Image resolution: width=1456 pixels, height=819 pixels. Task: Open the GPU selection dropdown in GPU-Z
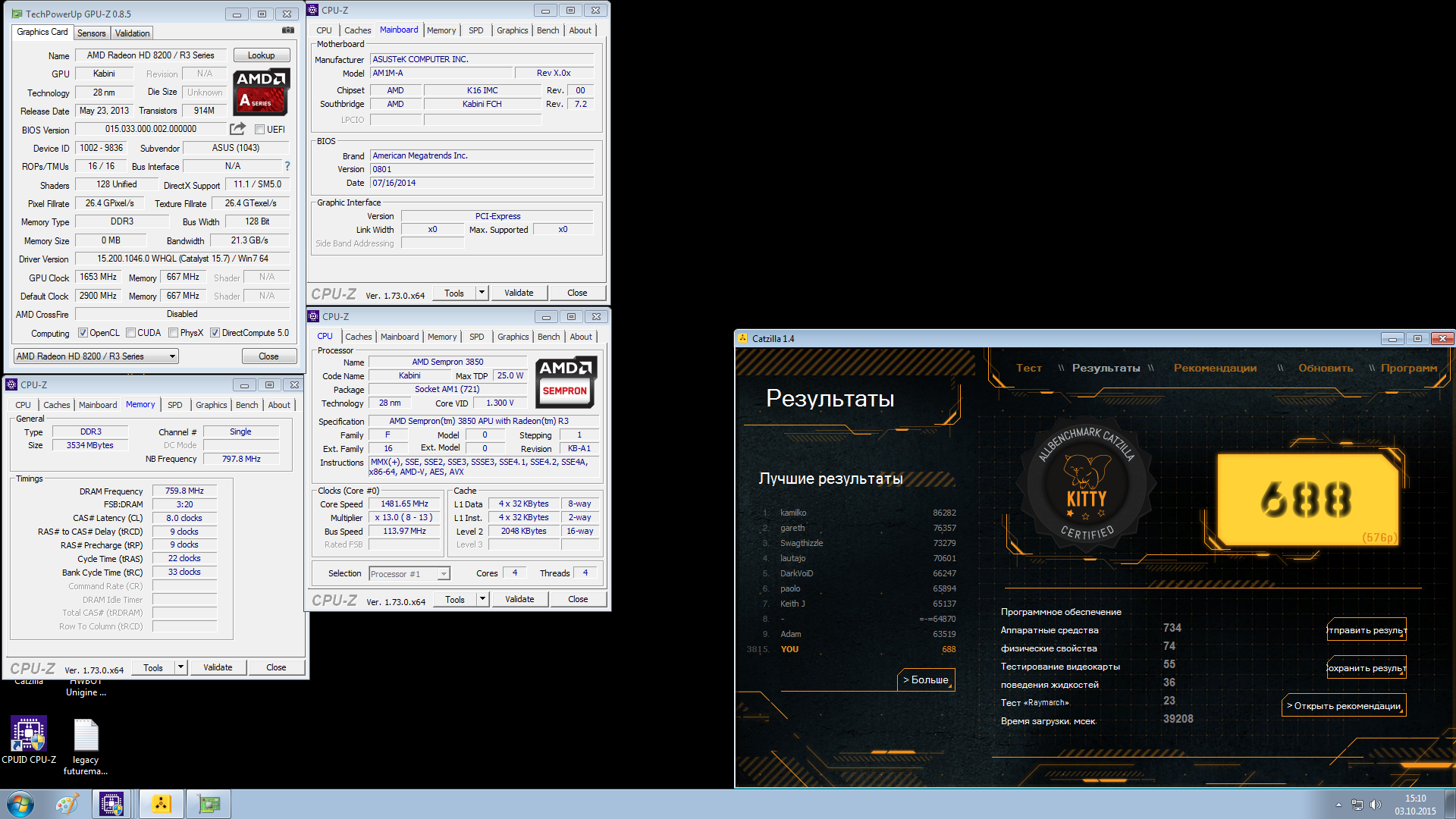coord(96,356)
